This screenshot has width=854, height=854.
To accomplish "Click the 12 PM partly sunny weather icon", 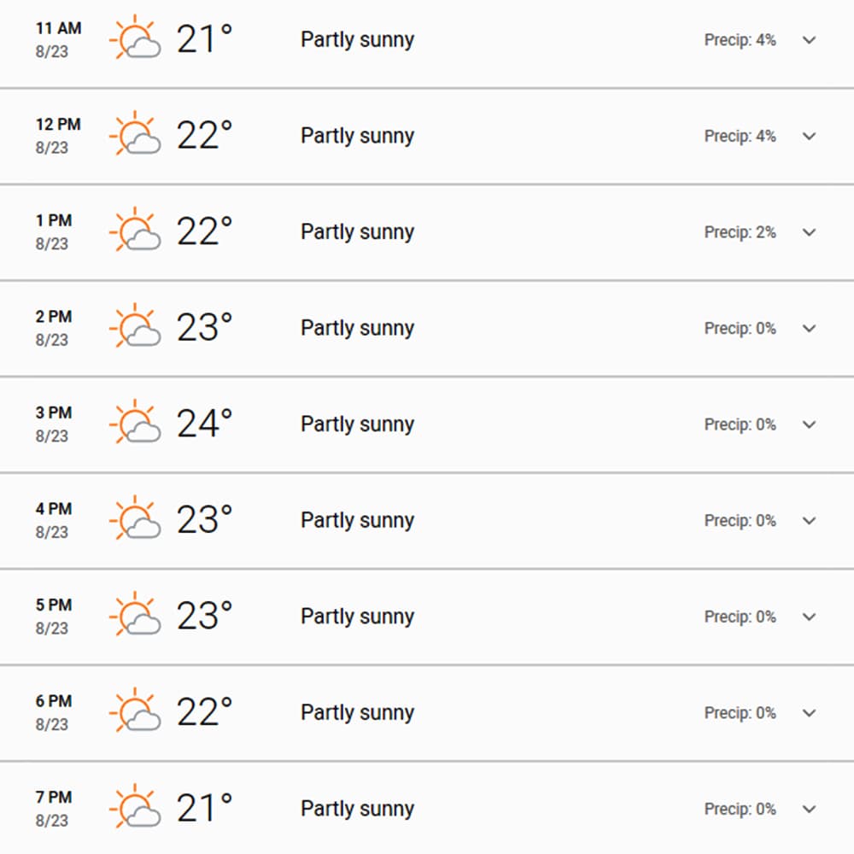I will (135, 133).
